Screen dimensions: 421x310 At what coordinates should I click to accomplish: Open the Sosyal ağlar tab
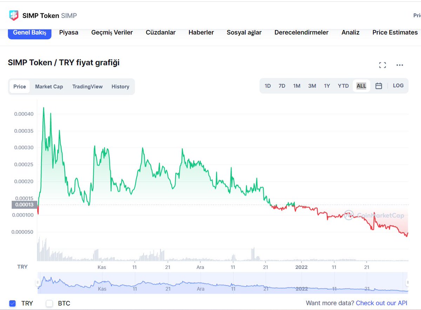244,32
